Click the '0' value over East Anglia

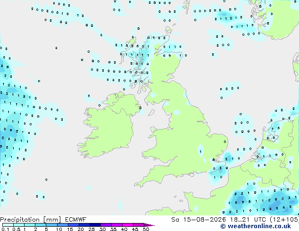pyautogui.click(x=225, y=141)
